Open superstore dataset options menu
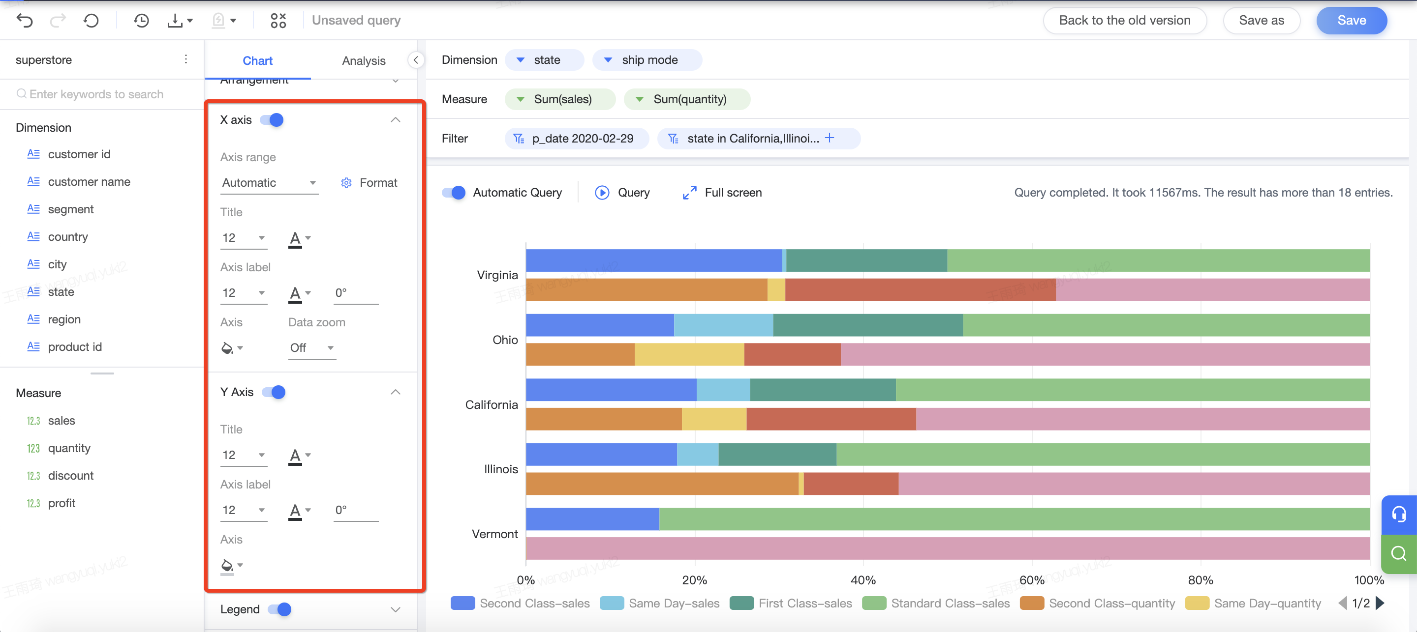 click(186, 59)
